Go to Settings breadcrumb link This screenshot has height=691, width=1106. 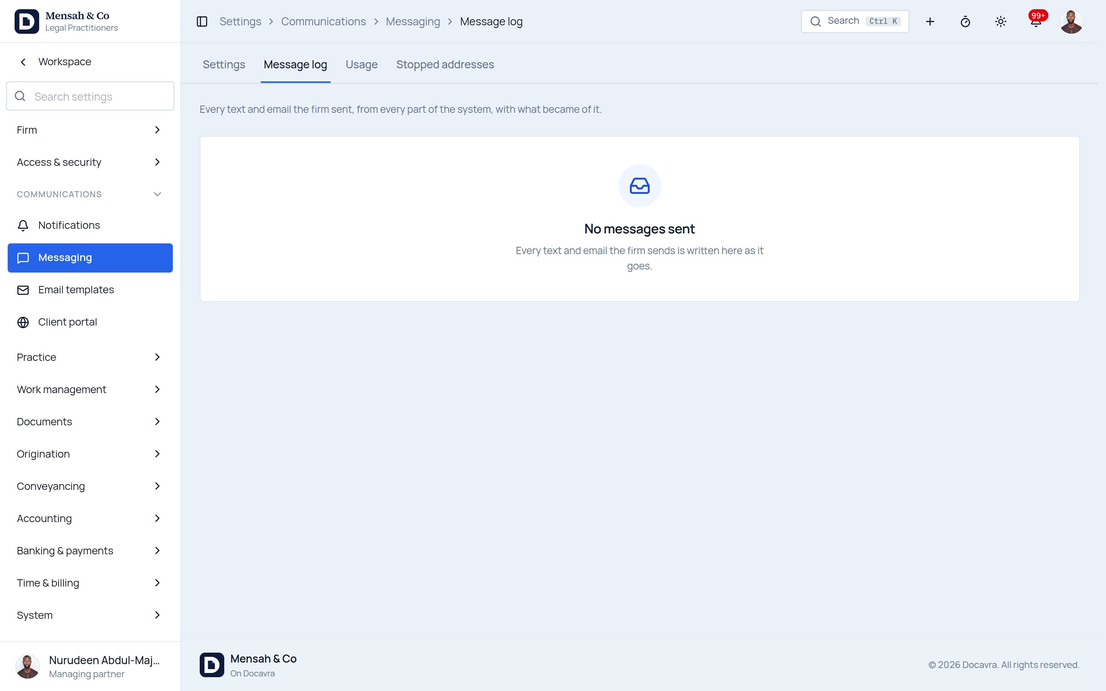[x=240, y=21]
